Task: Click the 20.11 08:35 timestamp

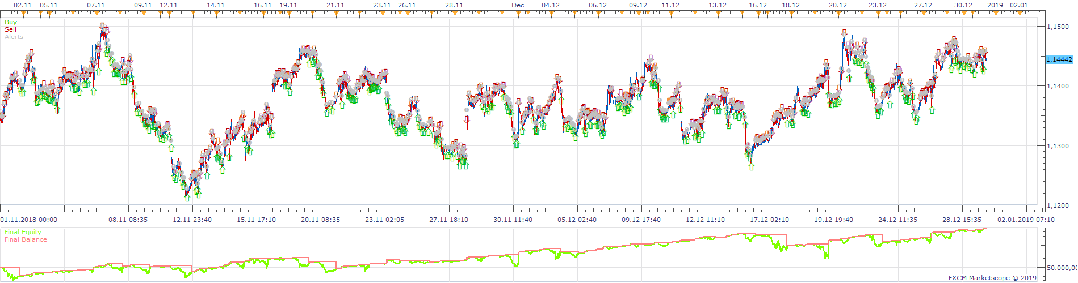Action: pyautogui.click(x=321, y=220)
